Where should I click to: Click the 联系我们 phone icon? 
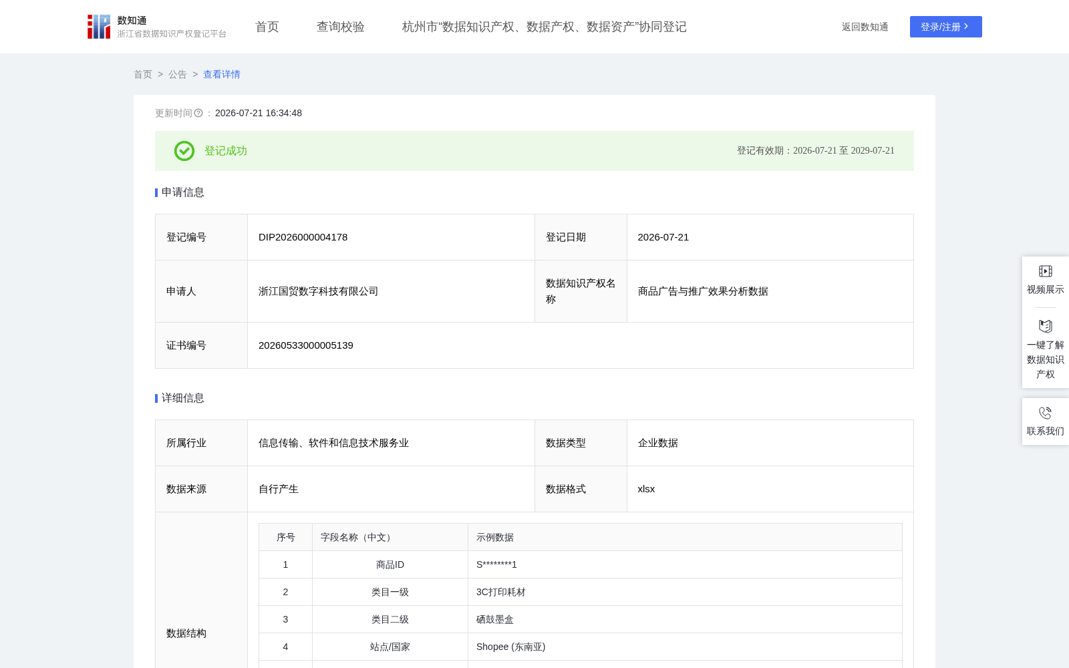click(1046, 413)
